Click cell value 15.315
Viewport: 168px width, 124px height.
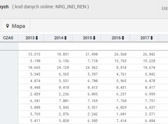[x=34, y=54]
